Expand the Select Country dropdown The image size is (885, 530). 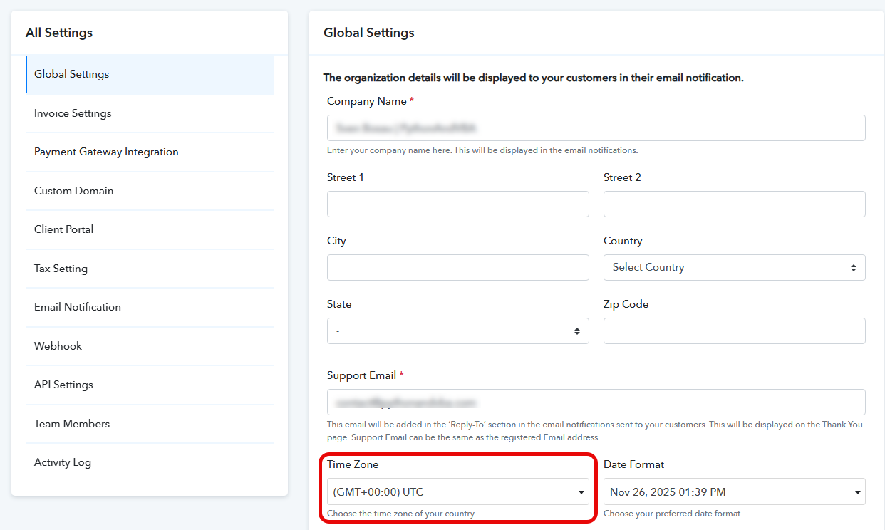tap(734, 267)
